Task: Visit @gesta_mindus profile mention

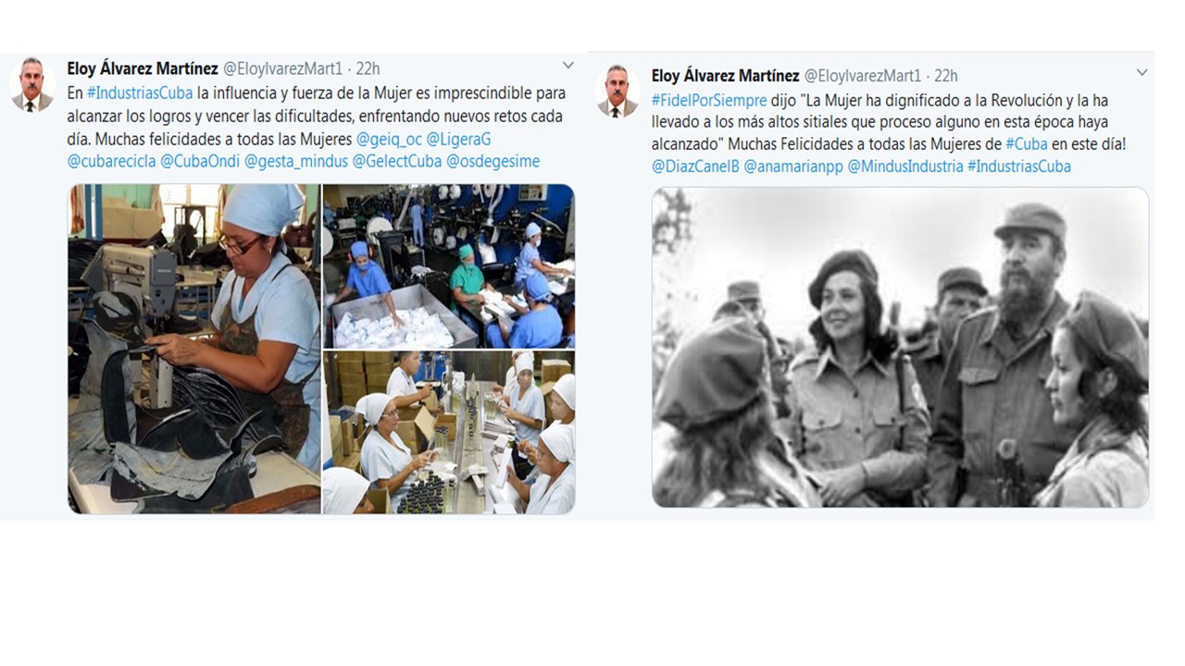Action: [x=296, y=161]
